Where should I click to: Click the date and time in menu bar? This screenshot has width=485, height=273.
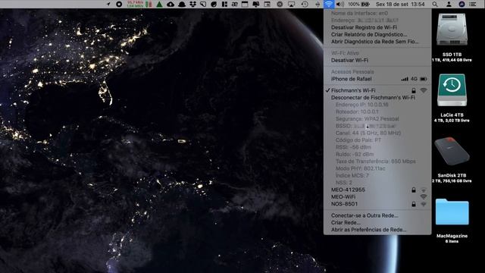coord(400,4)
